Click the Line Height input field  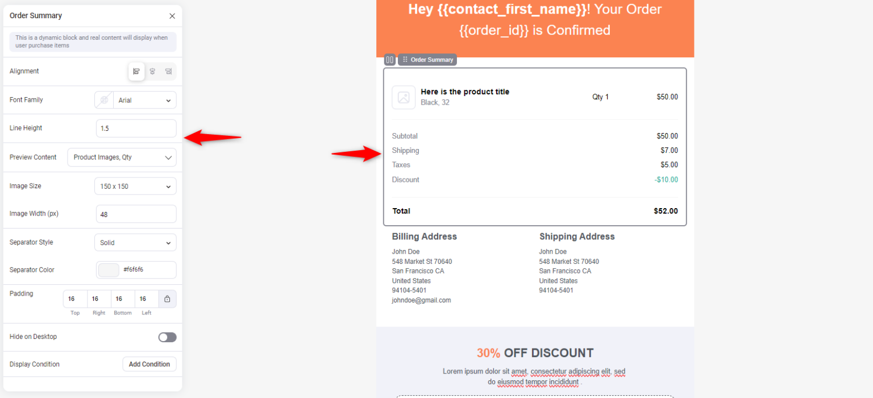pos(136,128)
